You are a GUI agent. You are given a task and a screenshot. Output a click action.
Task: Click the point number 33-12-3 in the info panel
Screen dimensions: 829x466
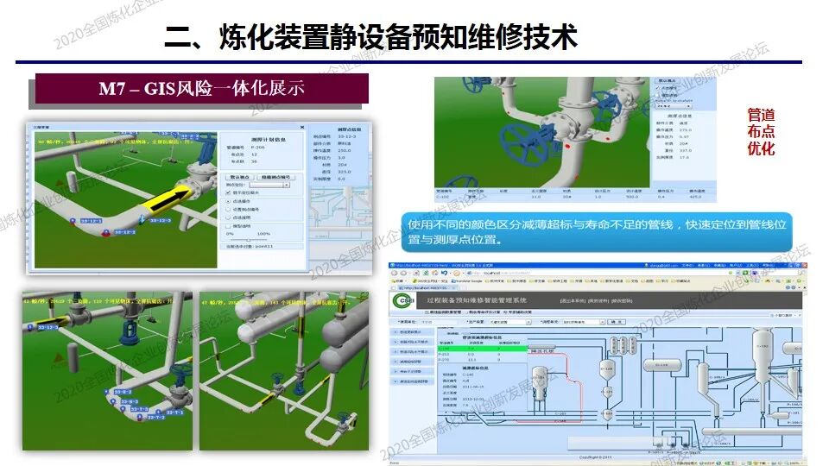tap(347, 136)
